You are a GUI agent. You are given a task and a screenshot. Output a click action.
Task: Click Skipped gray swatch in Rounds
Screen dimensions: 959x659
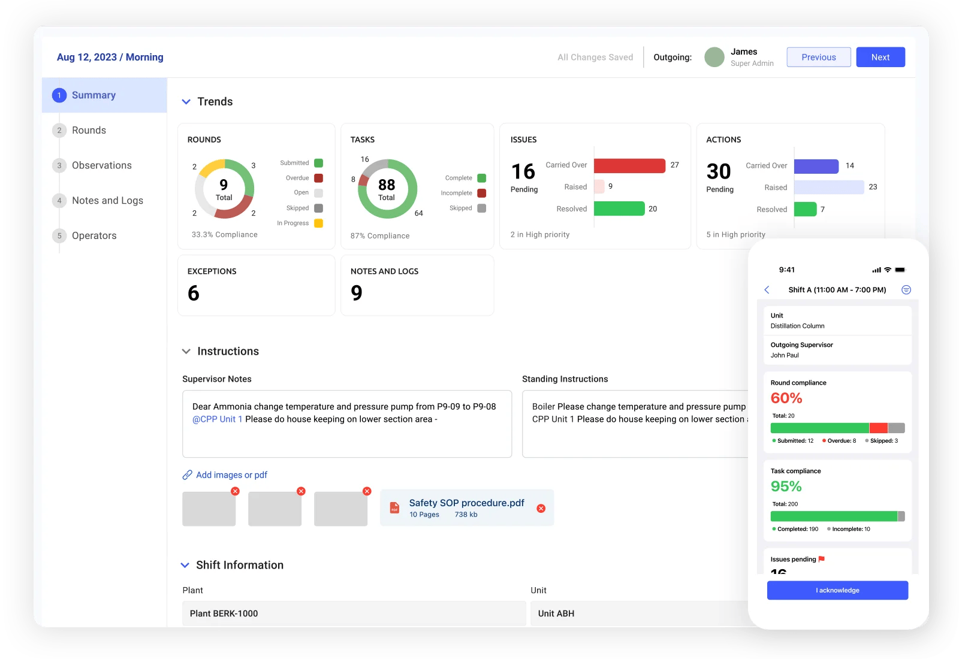[319, 208]
